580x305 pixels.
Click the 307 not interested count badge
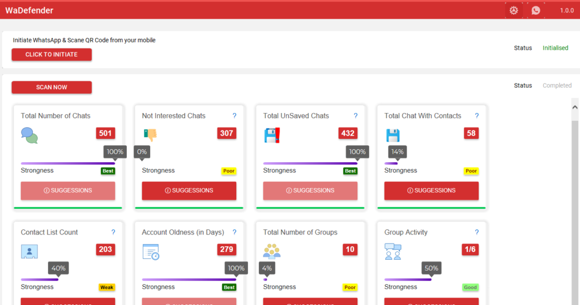pyautogui.click(x=227, y=133)
